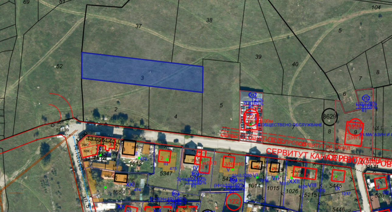Image resolution: width=392 pixels, height=212 pixels.
Task: Click the green point marker in plot 1653
Action: 105,187
